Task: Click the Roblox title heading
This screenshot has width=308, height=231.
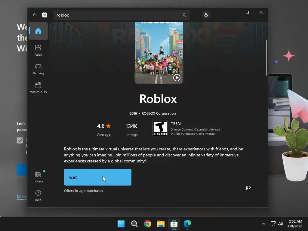Action: [x=158, y=99]
